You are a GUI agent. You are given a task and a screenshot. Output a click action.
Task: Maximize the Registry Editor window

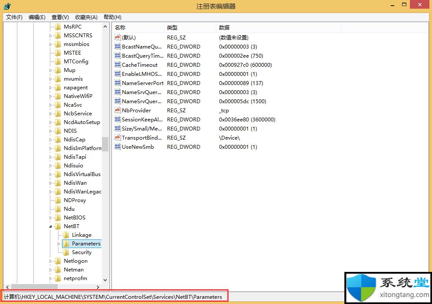[x=404, y=5]
